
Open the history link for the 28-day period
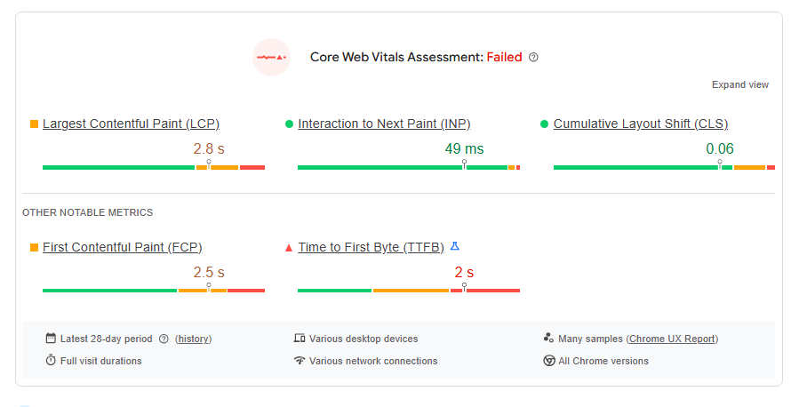pyautogui.click(x=194, y=339)
